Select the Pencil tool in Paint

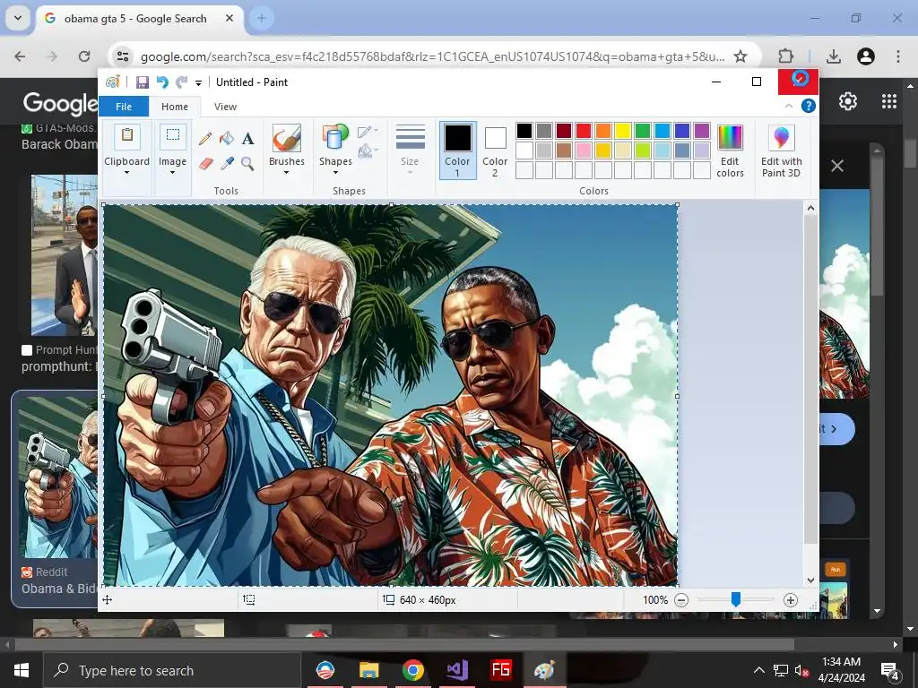205,139
